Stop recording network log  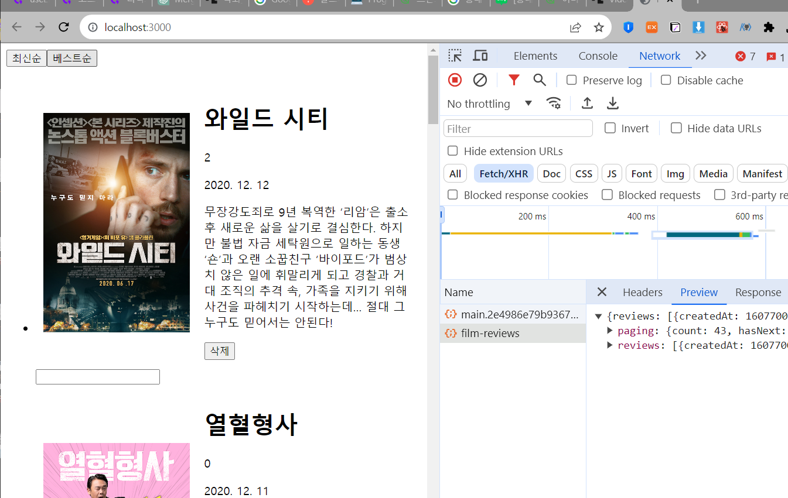click(x=455, y=80)
